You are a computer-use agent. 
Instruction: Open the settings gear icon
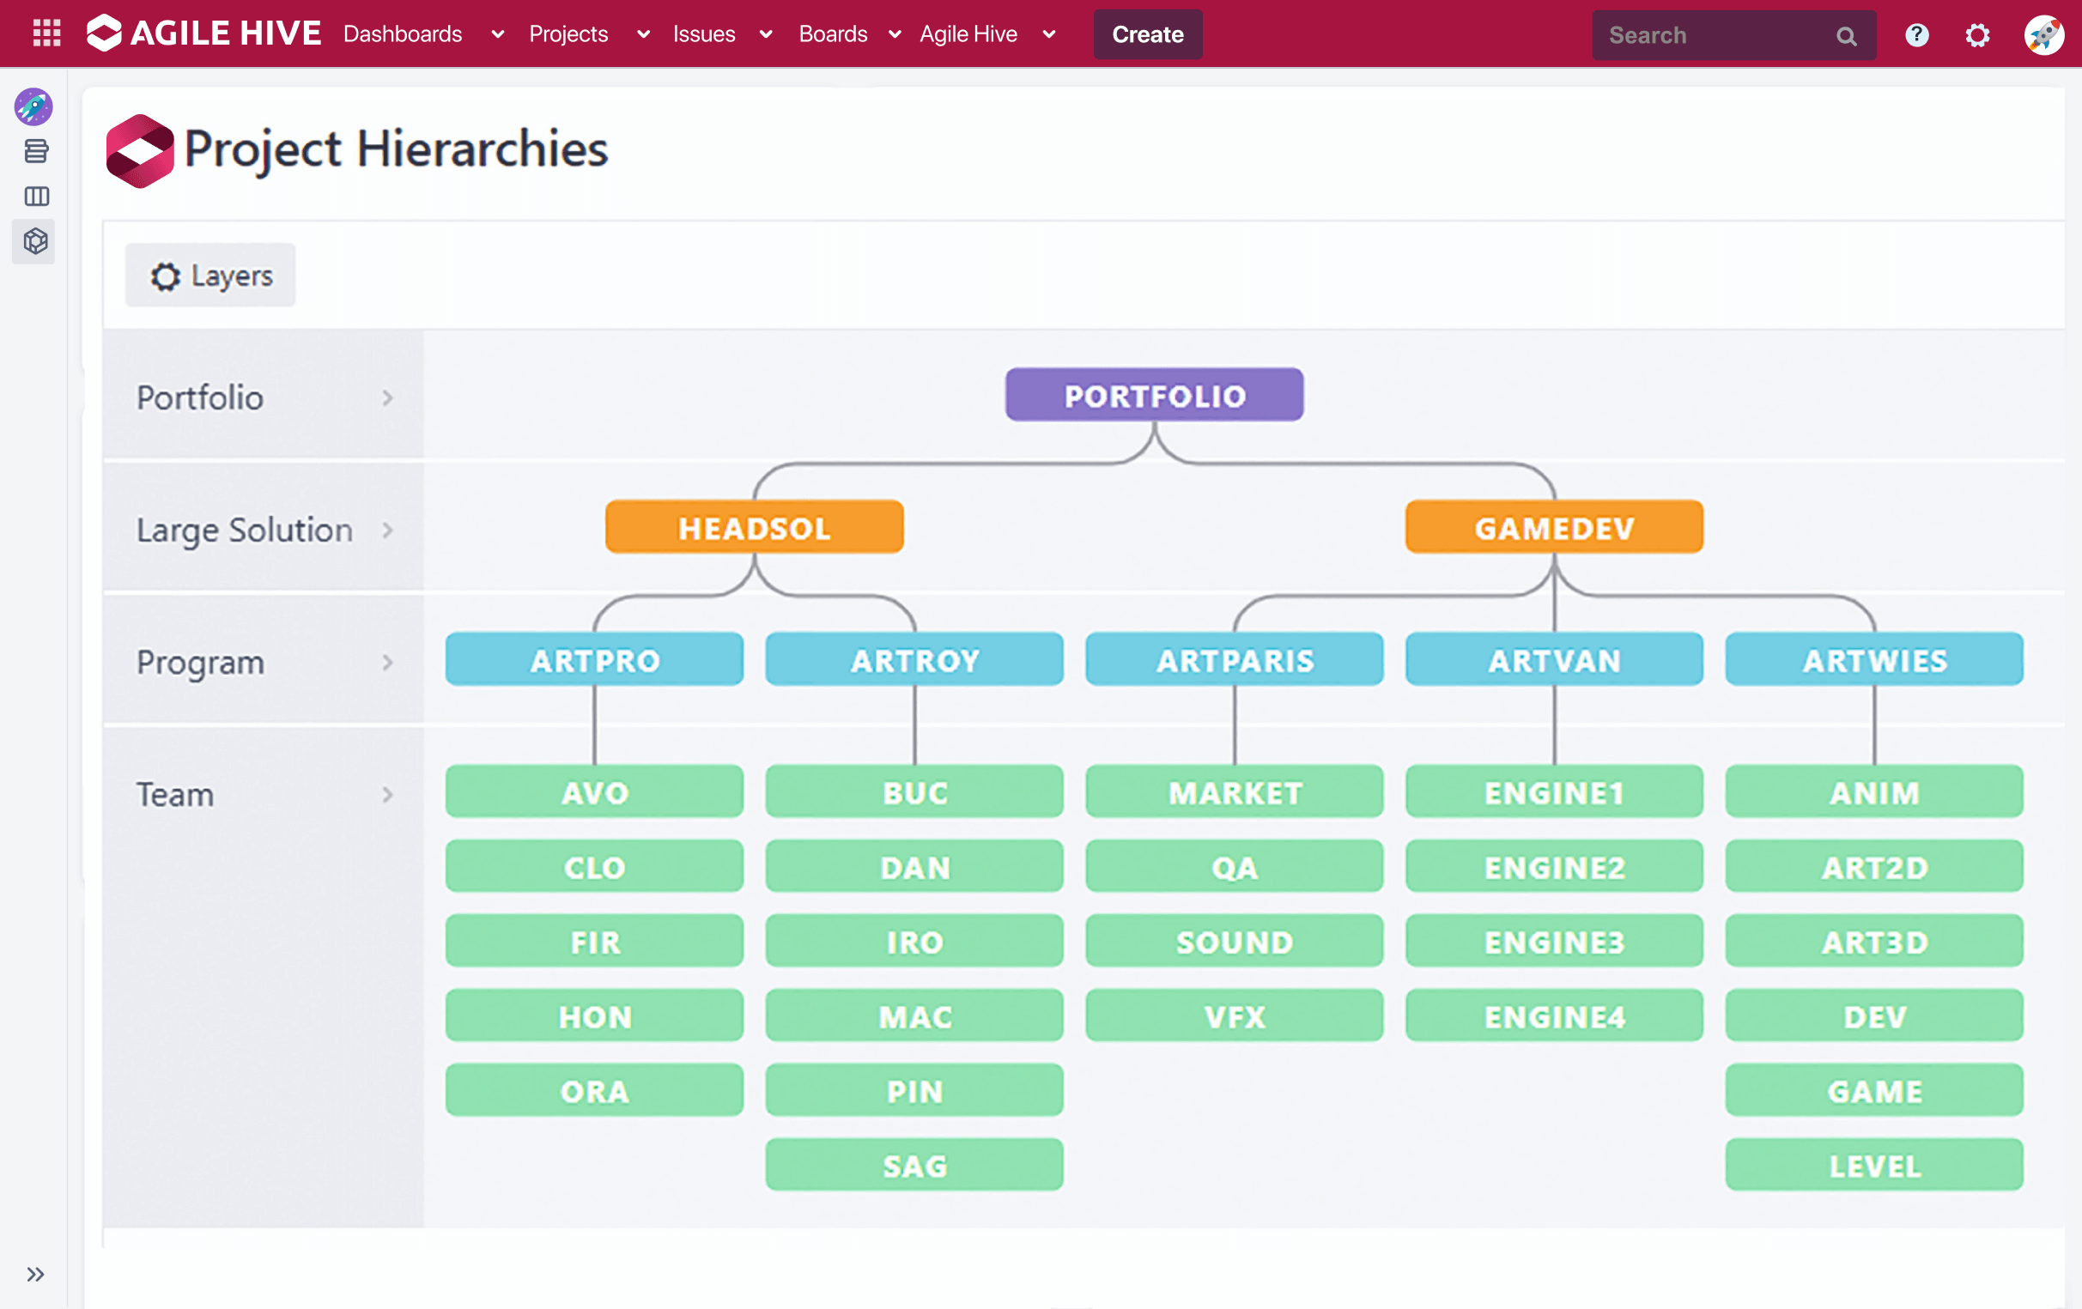[x=1977, y=34]
